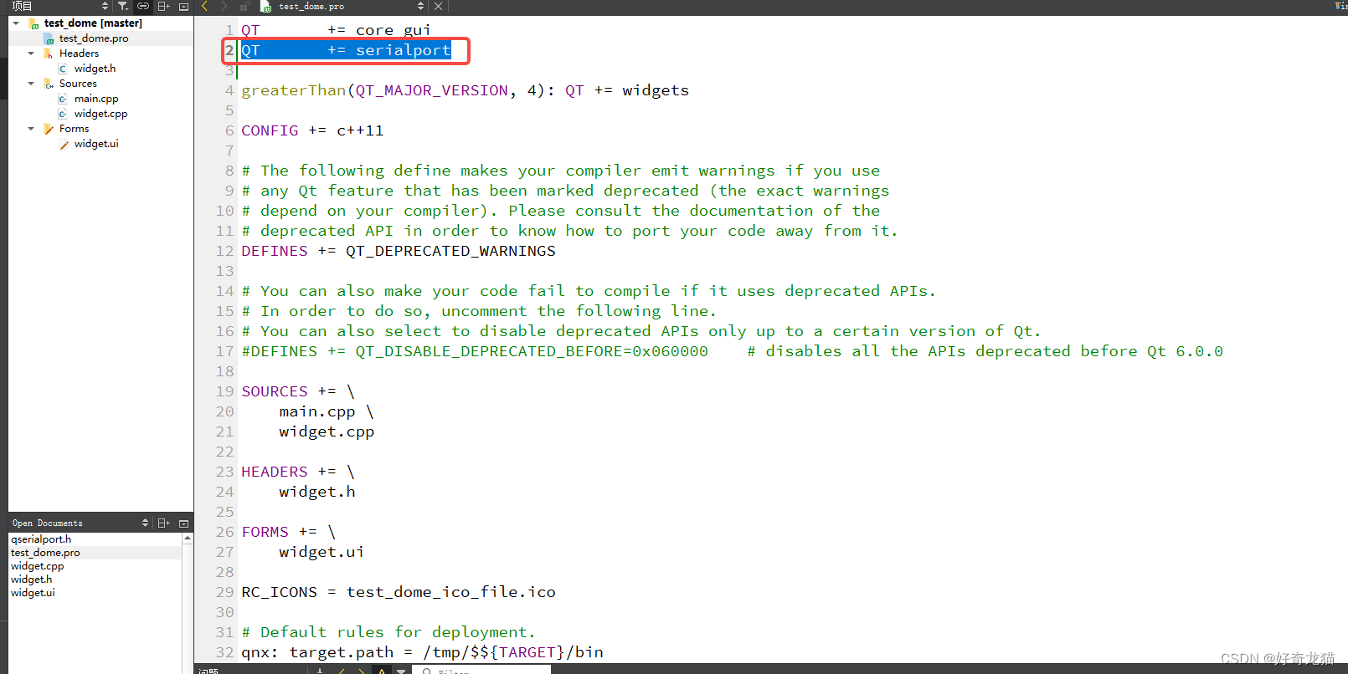Collapse the test_dome [master] project node
The height and width of the screenshot is (674, 1348).
pyautogui.click(x=16, y=23)
